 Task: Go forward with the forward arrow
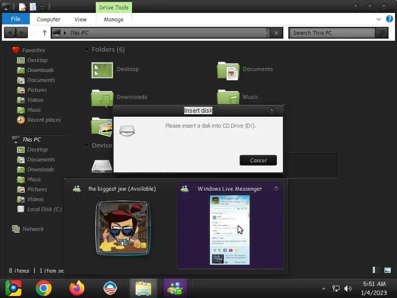click(22, 33)
